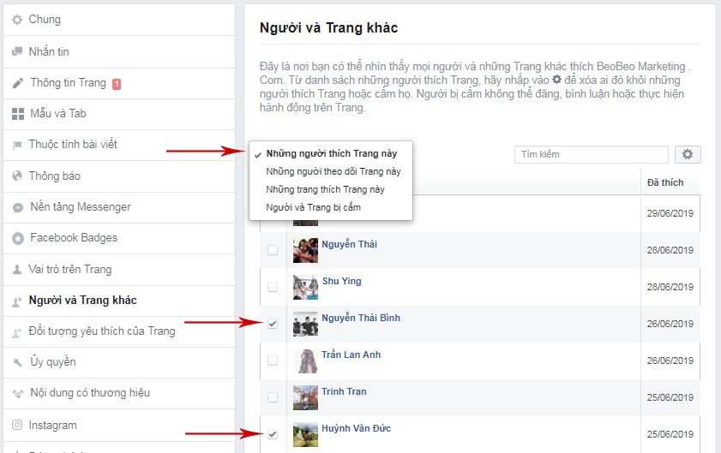721x453 pixels.
Task: Click Nguyễn Thái's profile thumbnail
Action: pyautogui.click(x=305, y=250)
